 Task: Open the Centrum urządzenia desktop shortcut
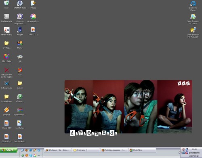20,19
